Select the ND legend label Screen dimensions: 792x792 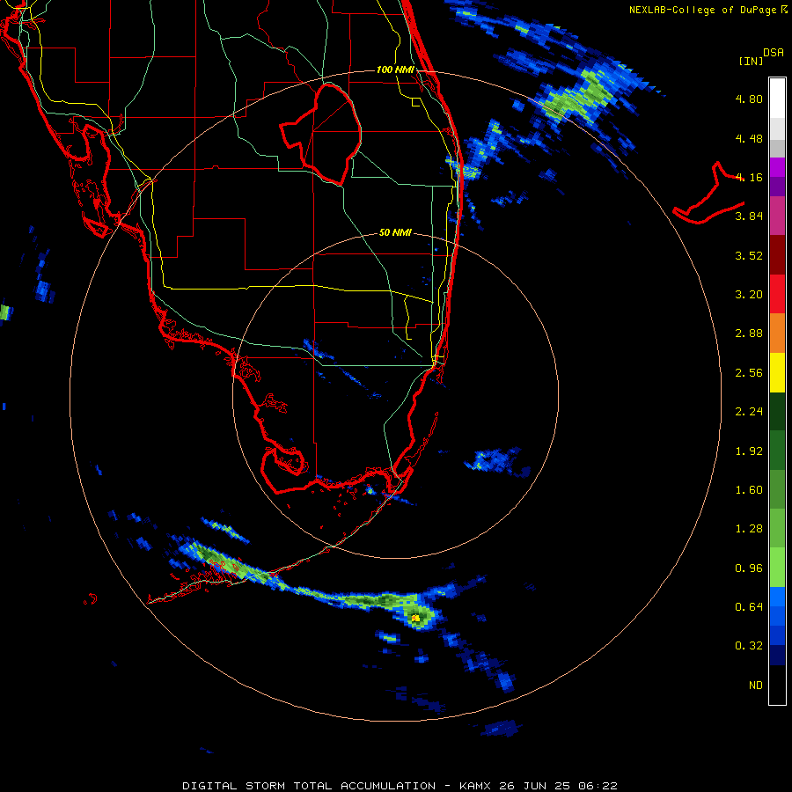(x=756, y=686)
